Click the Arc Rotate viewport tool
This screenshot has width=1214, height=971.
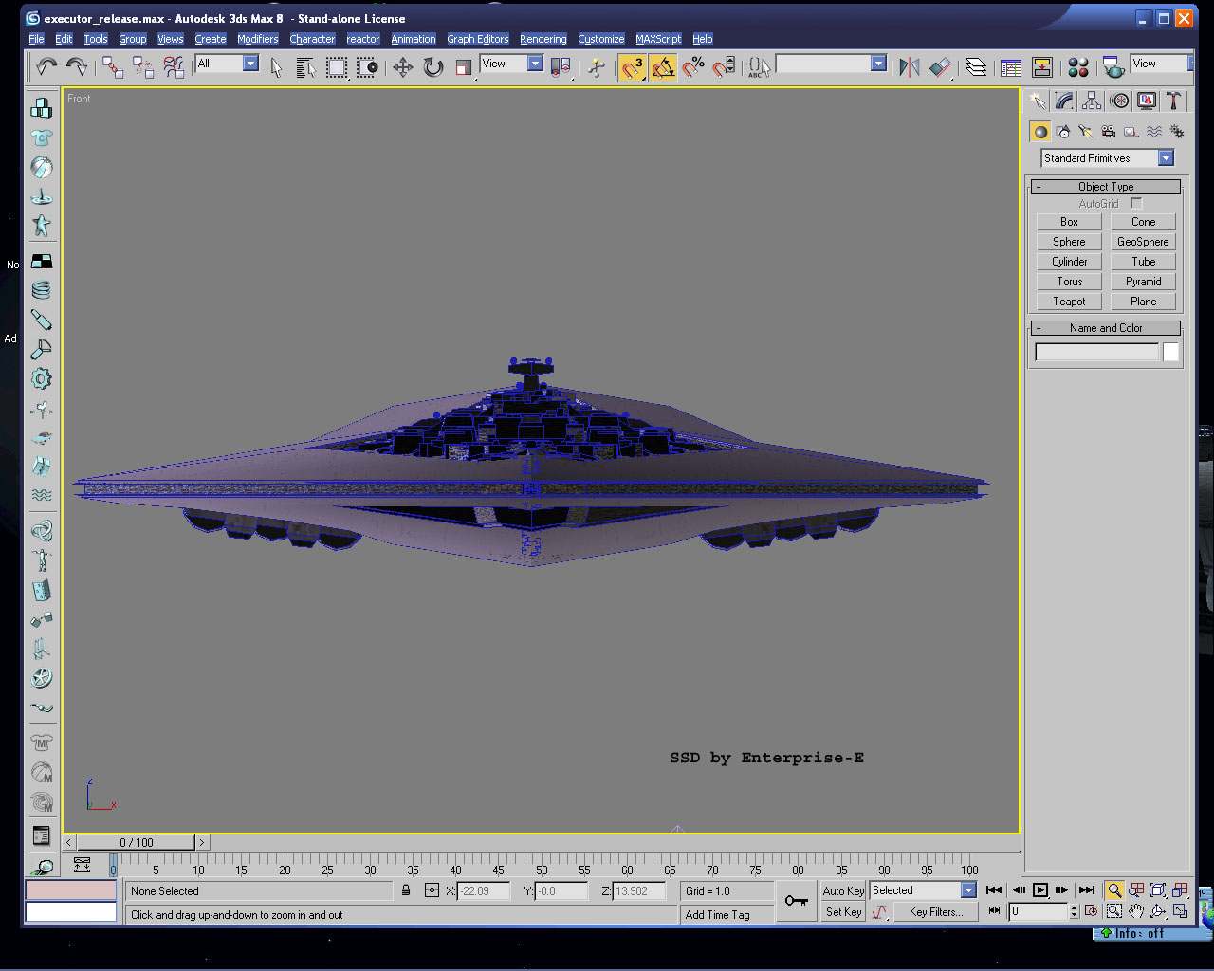pyautogui.click(x=1158, y=911)
